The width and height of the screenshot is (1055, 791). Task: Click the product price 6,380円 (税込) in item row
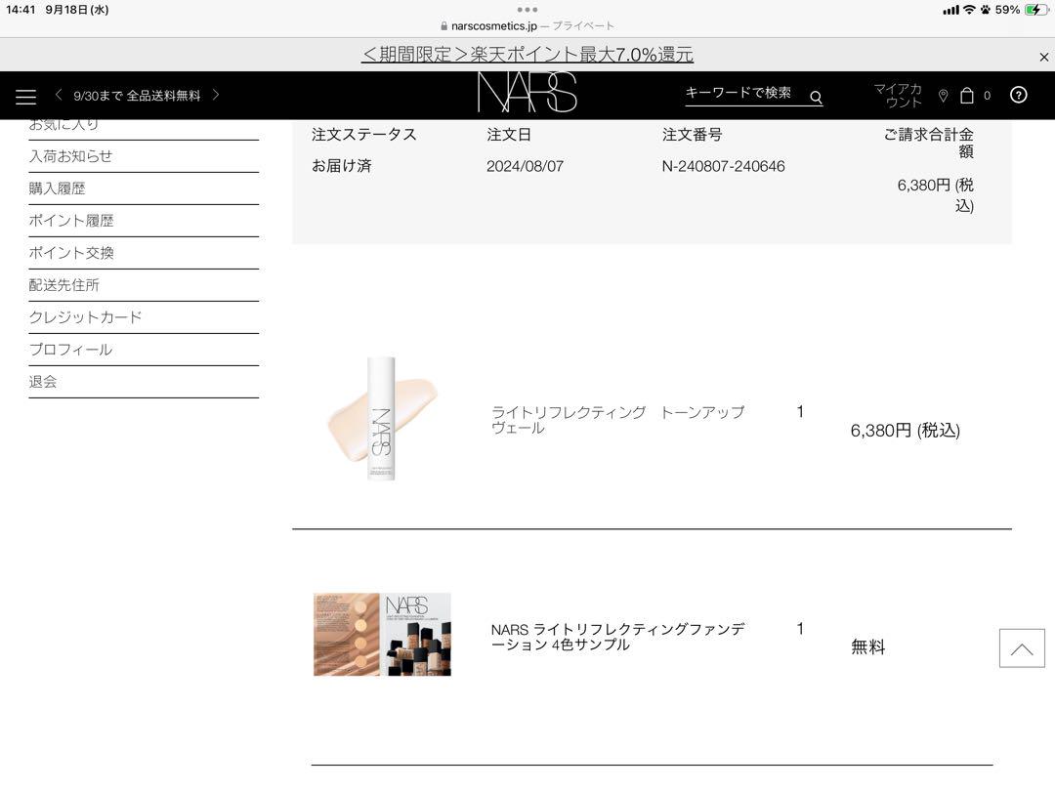coord(905,431)
